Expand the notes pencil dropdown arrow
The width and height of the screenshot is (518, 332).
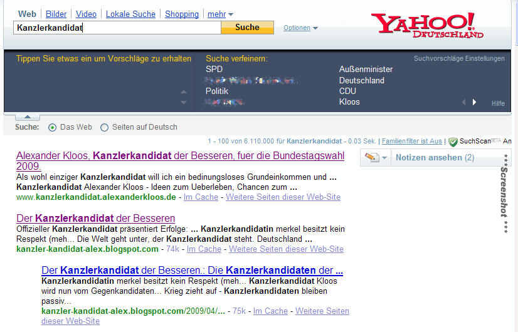[x=384, y=158]
